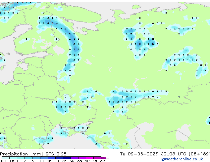
Task: Click the "Precipitation [mm]" title text
Action: pos(22,154)
